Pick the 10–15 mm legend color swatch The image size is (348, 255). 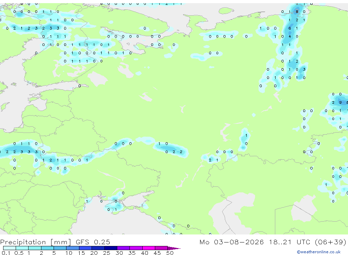[73, 248]
